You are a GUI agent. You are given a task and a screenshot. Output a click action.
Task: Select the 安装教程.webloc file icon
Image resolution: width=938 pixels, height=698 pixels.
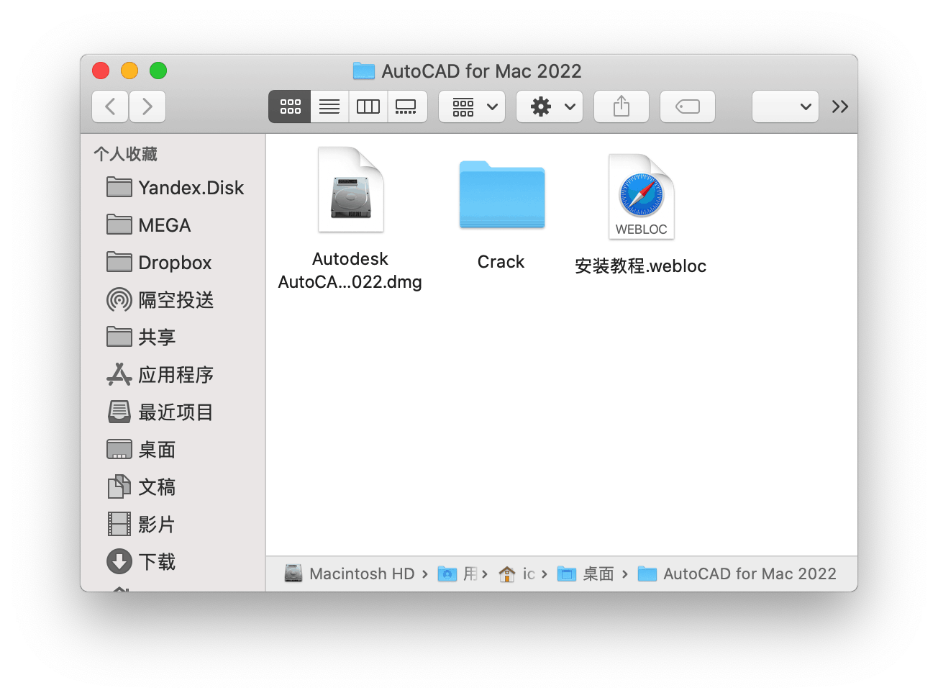coord(641,196)
